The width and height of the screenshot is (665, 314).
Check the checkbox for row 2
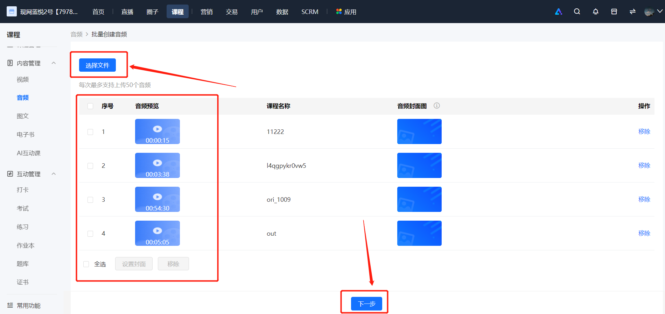(x=90, y=166)
